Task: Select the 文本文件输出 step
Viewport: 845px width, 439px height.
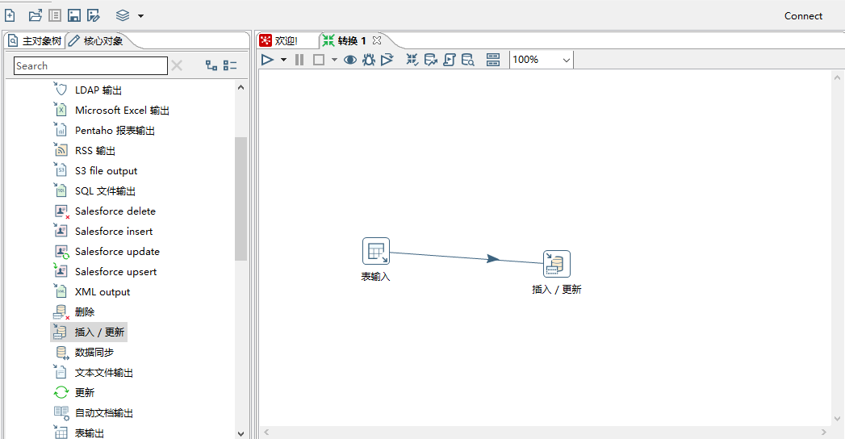Action: tap(94, 373)
